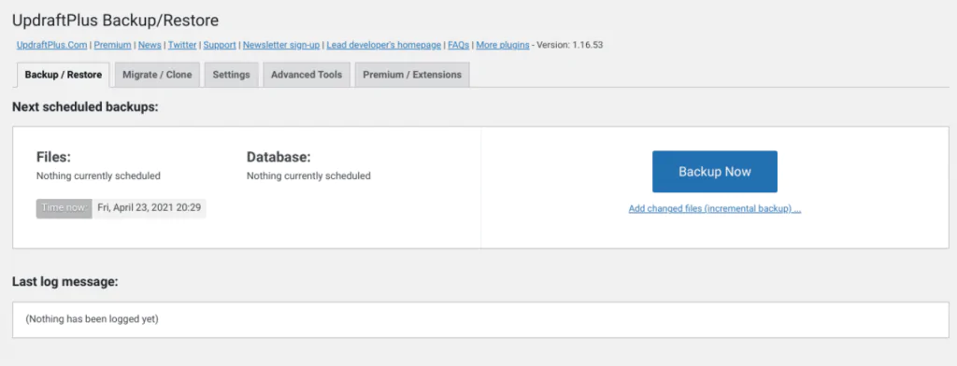This screenshot has height=366, width=957.
Task: Switch to the Migrate / Clone tab
Action: click(157, 75)
